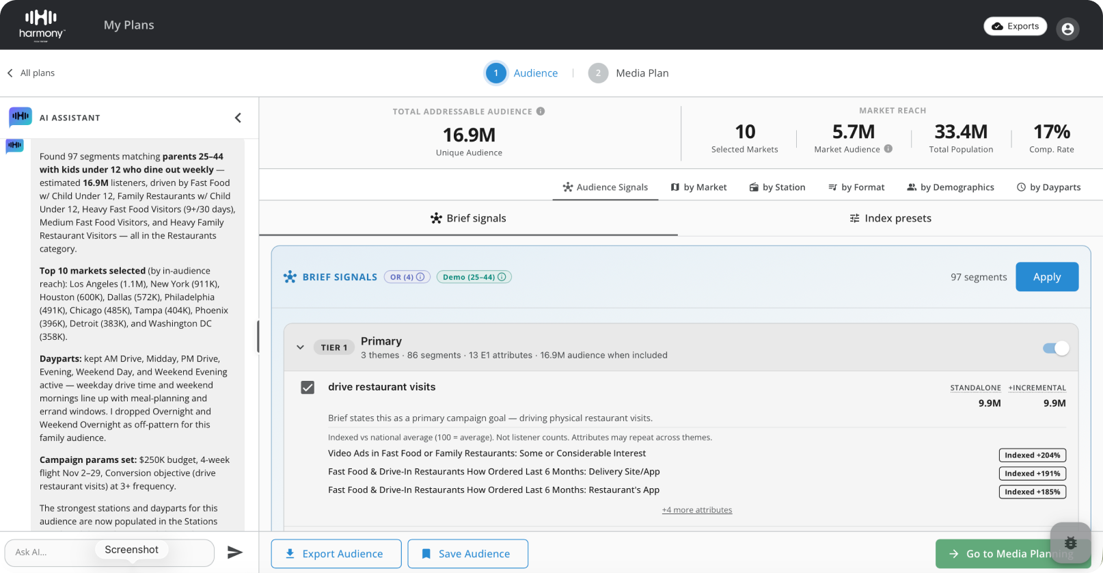Open the by Demographics tab
Screen dimensions: 1103x573
[x=951, y=187]
